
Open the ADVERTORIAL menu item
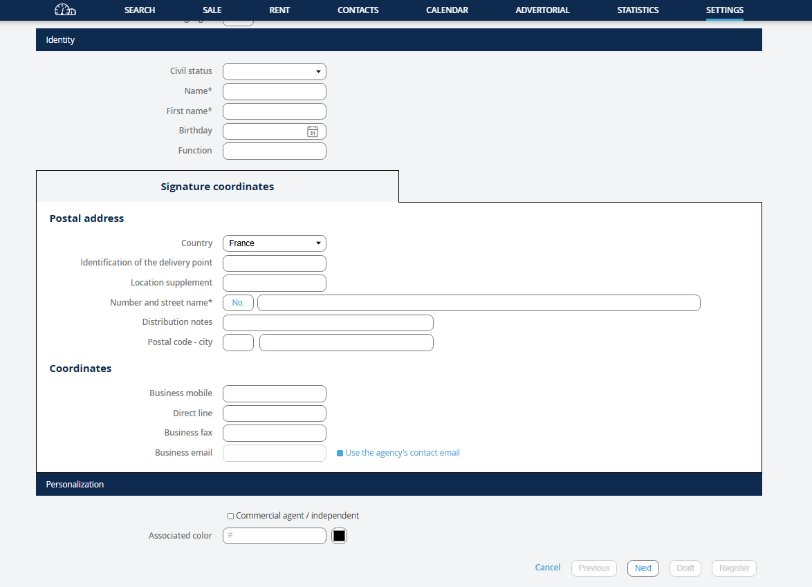click(542, 10)
